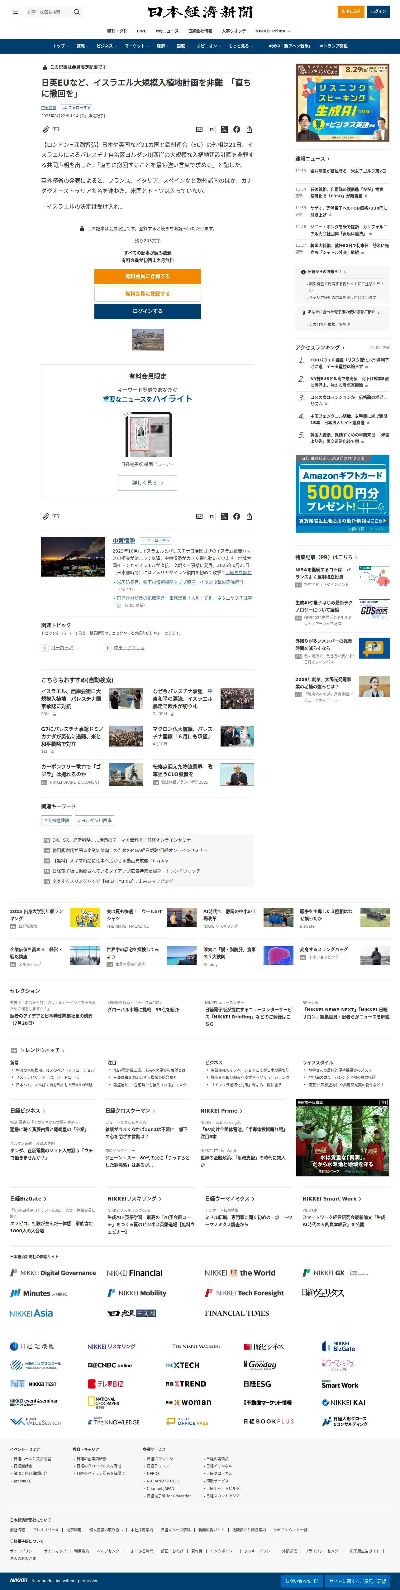Open the アクセスランキング section link

[320, 347]
